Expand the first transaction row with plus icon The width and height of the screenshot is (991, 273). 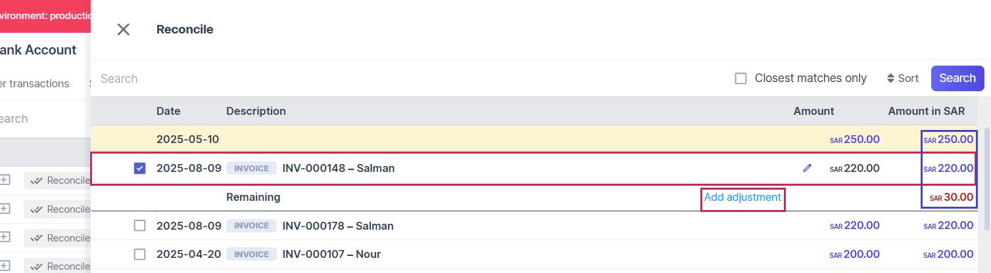[4, 180]
